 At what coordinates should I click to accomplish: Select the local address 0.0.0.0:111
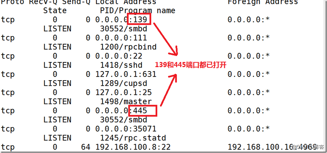click(121, 38)
